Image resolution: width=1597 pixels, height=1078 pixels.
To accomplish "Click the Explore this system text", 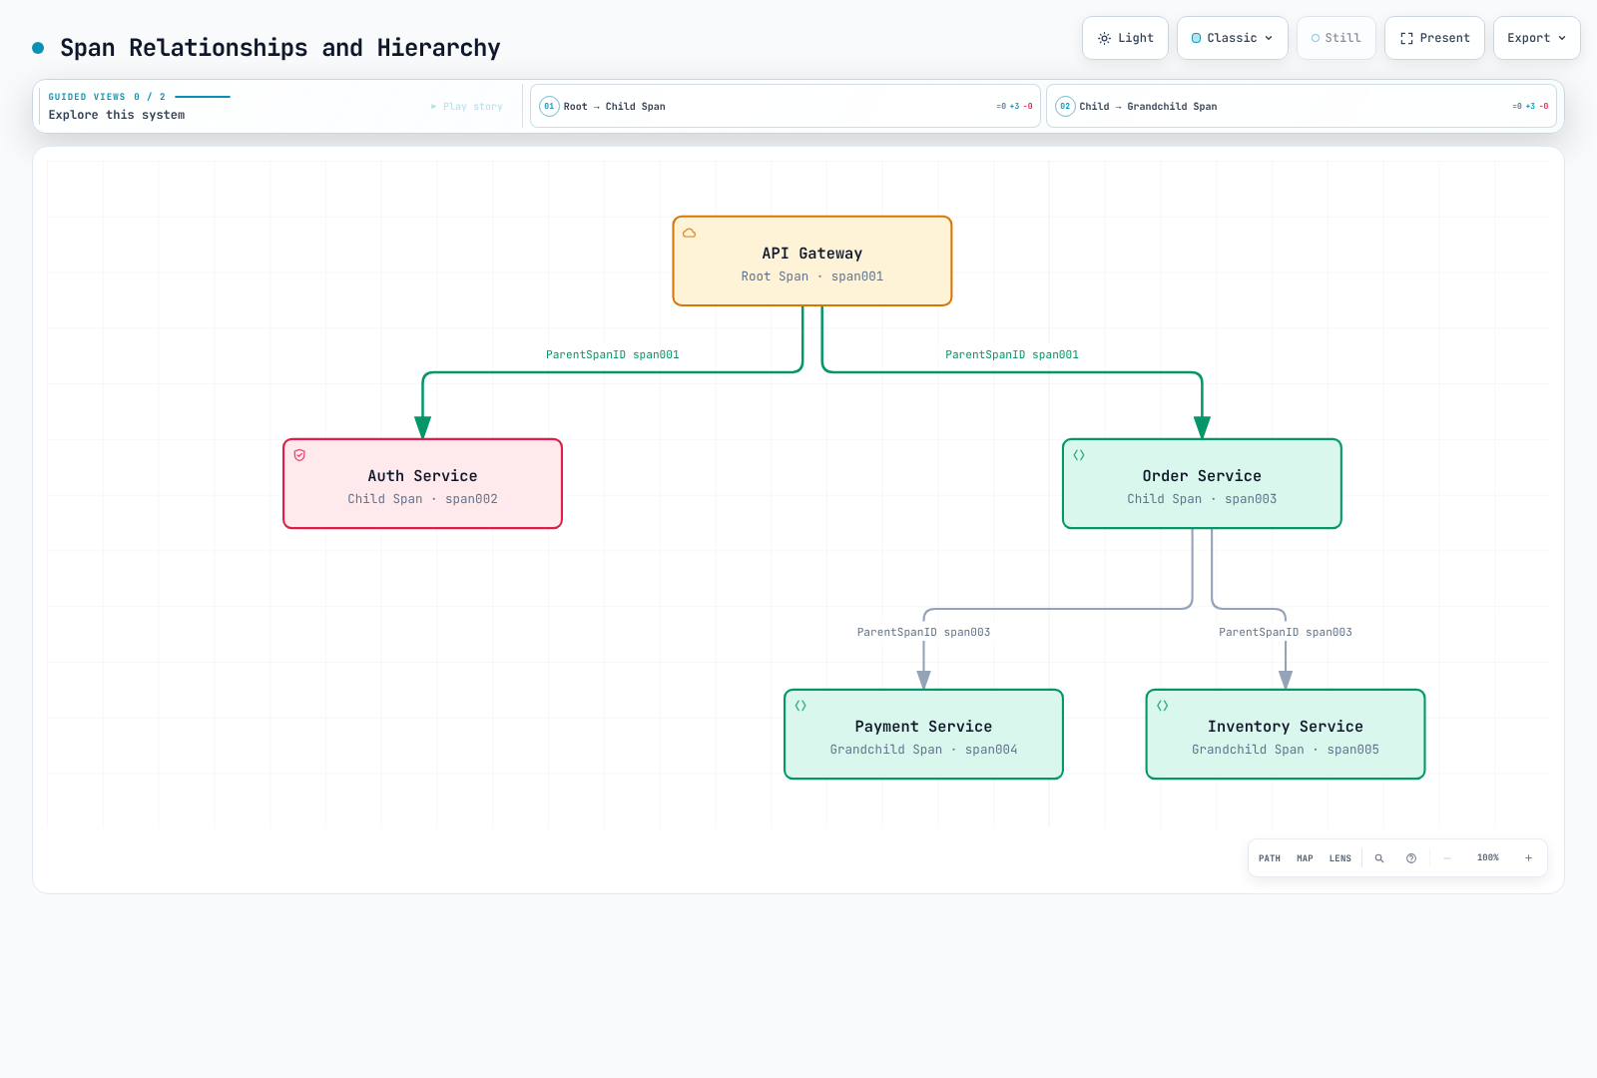I will tap(117, 115).
